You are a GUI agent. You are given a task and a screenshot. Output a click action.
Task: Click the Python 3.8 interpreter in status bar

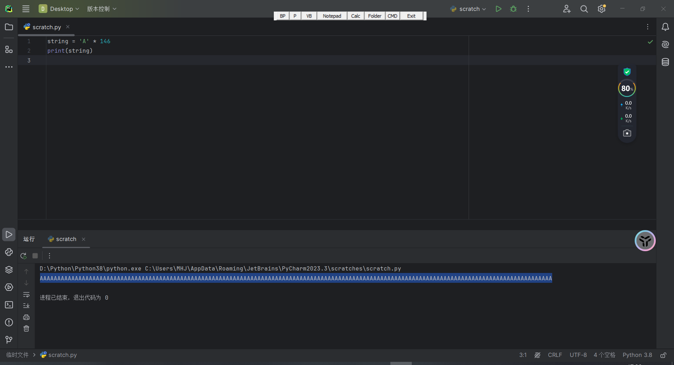[x=637, y=355]
